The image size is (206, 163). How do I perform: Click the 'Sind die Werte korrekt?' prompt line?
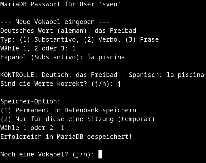pos(60,84)
